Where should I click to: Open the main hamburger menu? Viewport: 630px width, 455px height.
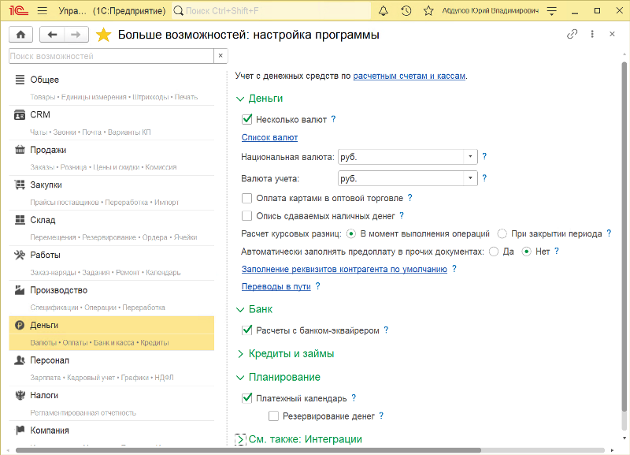pyautogui.click(x=42, y=11)
